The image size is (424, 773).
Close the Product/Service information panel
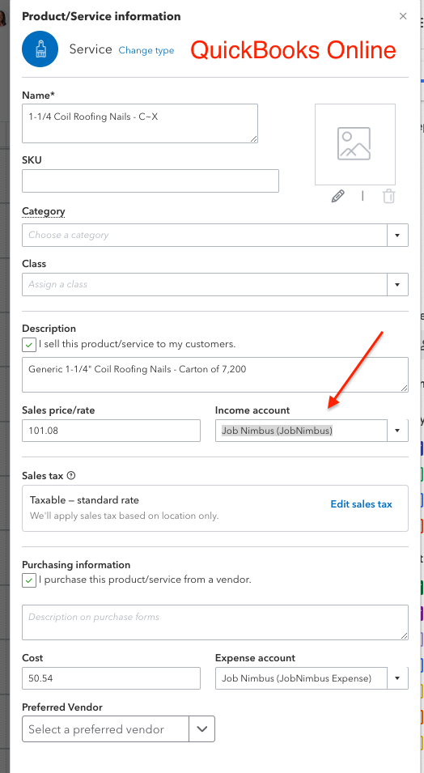click(x=403, y=16)
